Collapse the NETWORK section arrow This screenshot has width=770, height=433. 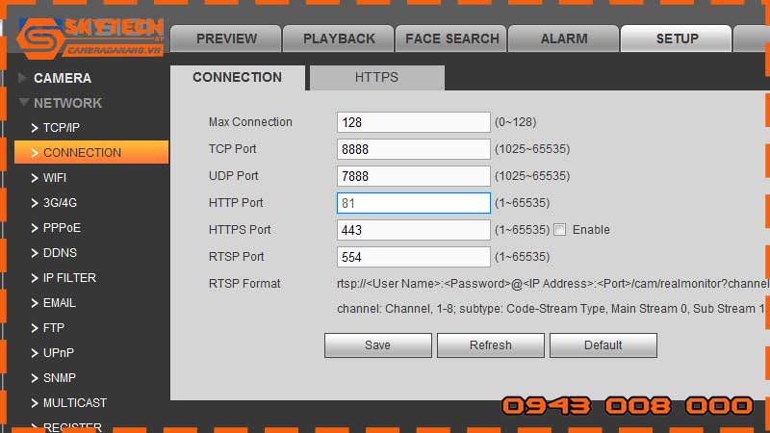[x=23, y=103]
